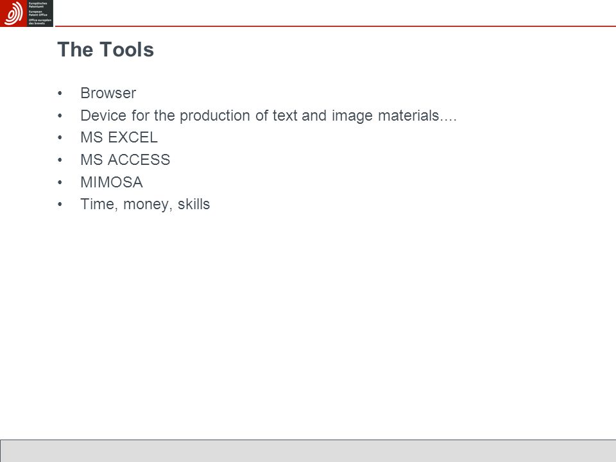616x462 pixels.
Task: Click the bullet dot beside MIMOSA
Action: pyautogui.click(x=60, y=182)
